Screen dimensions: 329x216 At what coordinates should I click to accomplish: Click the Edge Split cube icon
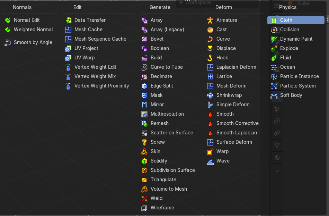click(x=144, y=86)
